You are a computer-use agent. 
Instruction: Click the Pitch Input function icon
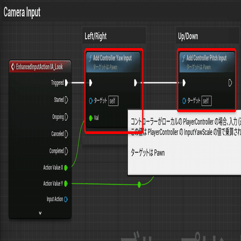point(184,58)
